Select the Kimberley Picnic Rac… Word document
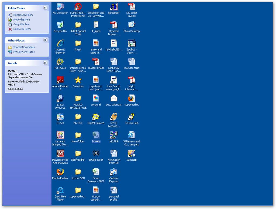The image size is (276, 209). pyautogui.click(x=114, y=62)
